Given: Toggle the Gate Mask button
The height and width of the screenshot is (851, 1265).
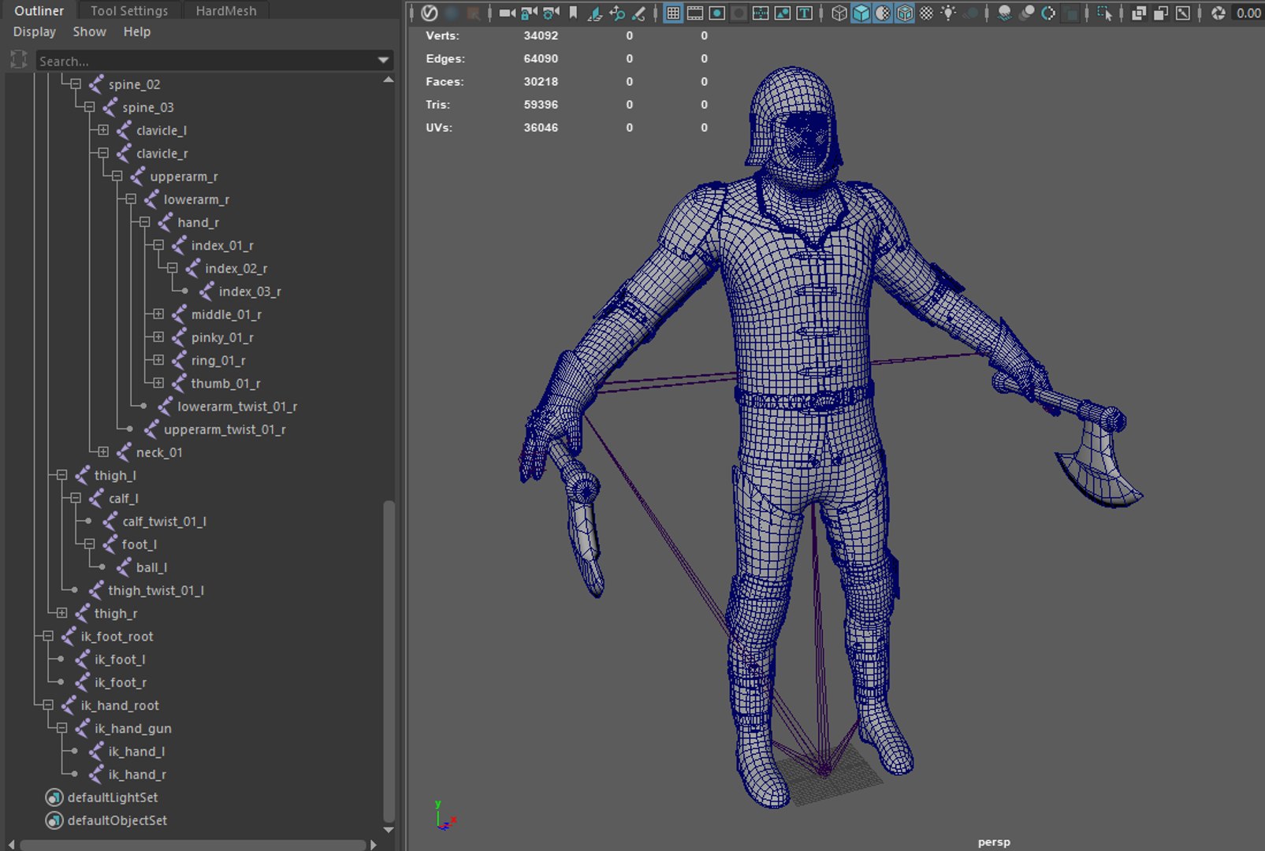Looking at the screenshot, I should (x=739, y=13).
